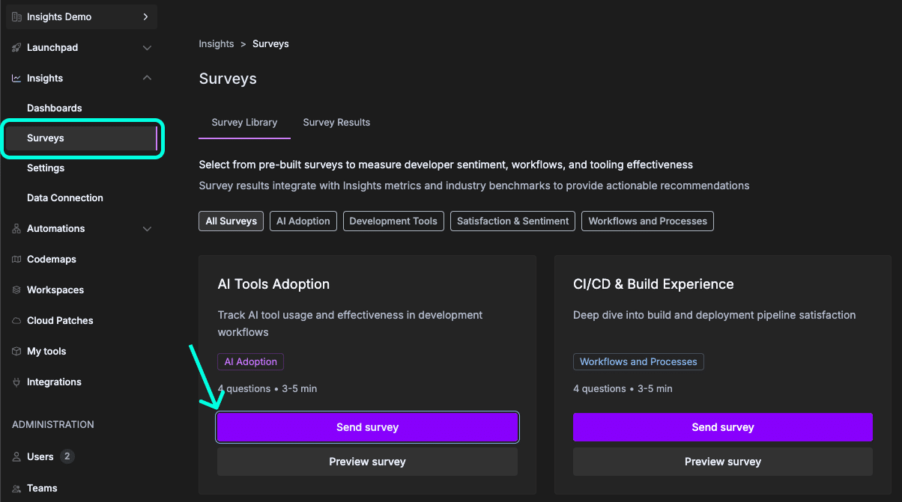Select Cloud Patches in the sidebar
Viewport: 902px width, 502px height.
tap(58, 320)
